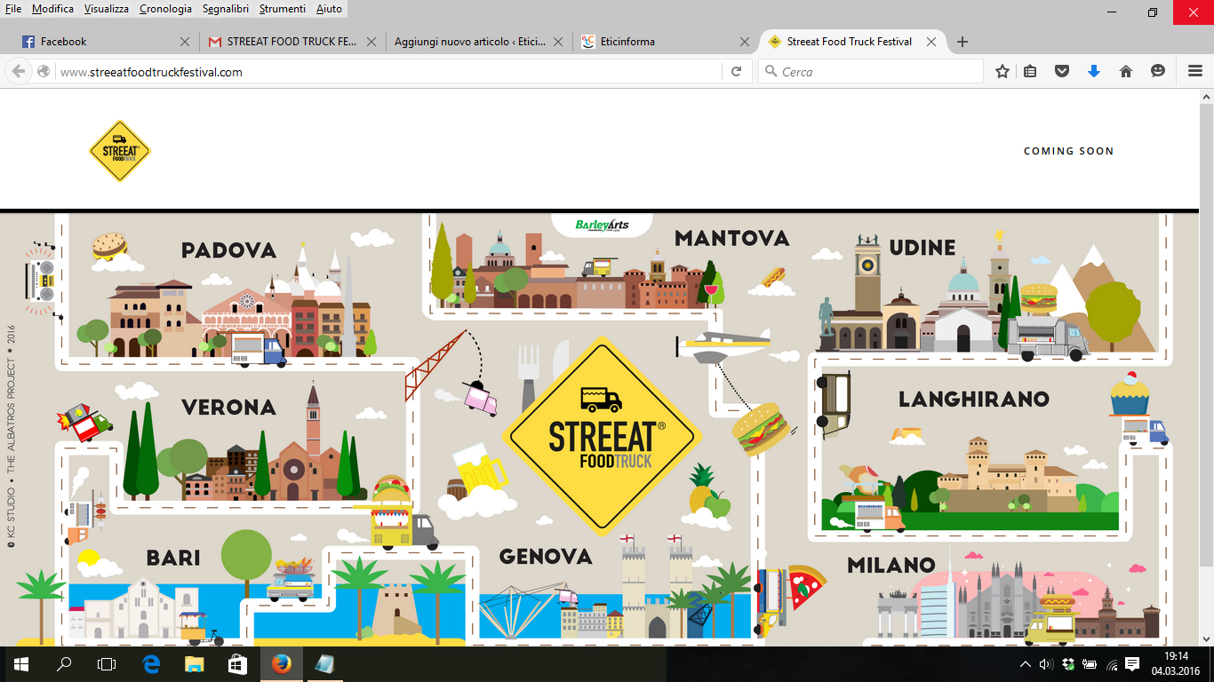This screenshot has height=682, width=1214.
Task: Click the URL address field
Action: tap(389, 72)
